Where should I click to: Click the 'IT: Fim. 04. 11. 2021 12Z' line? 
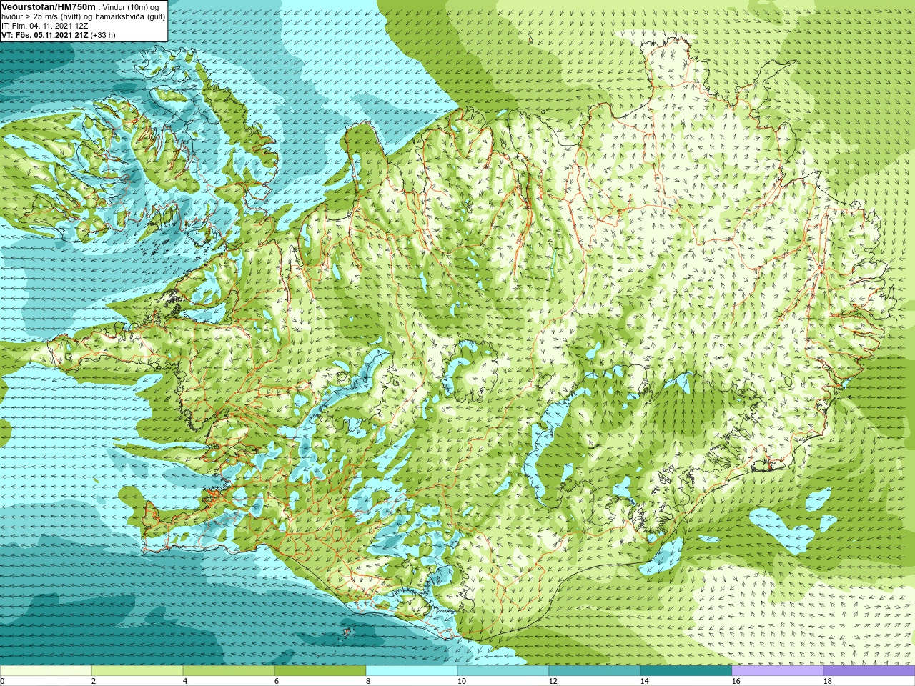[x=44, y=25]
